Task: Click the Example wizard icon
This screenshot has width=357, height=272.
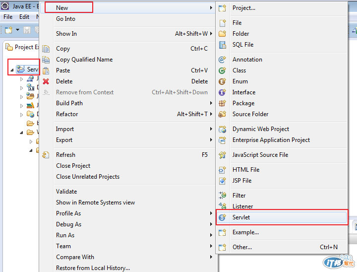Action: [x=222, y=232]
